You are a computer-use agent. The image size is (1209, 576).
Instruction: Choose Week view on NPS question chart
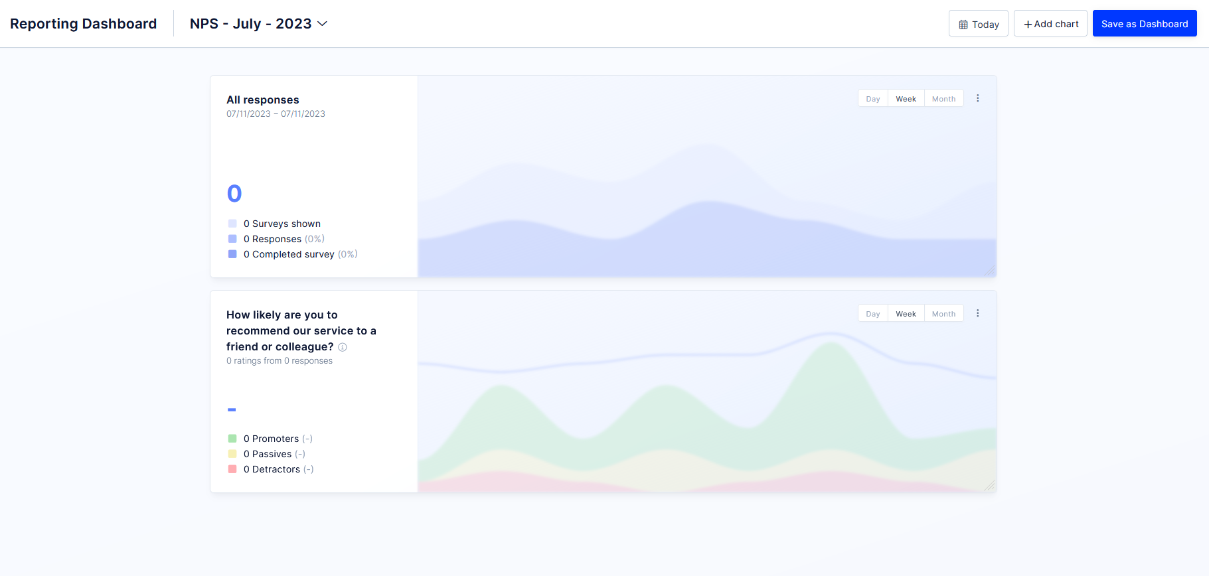click(906, 314)
